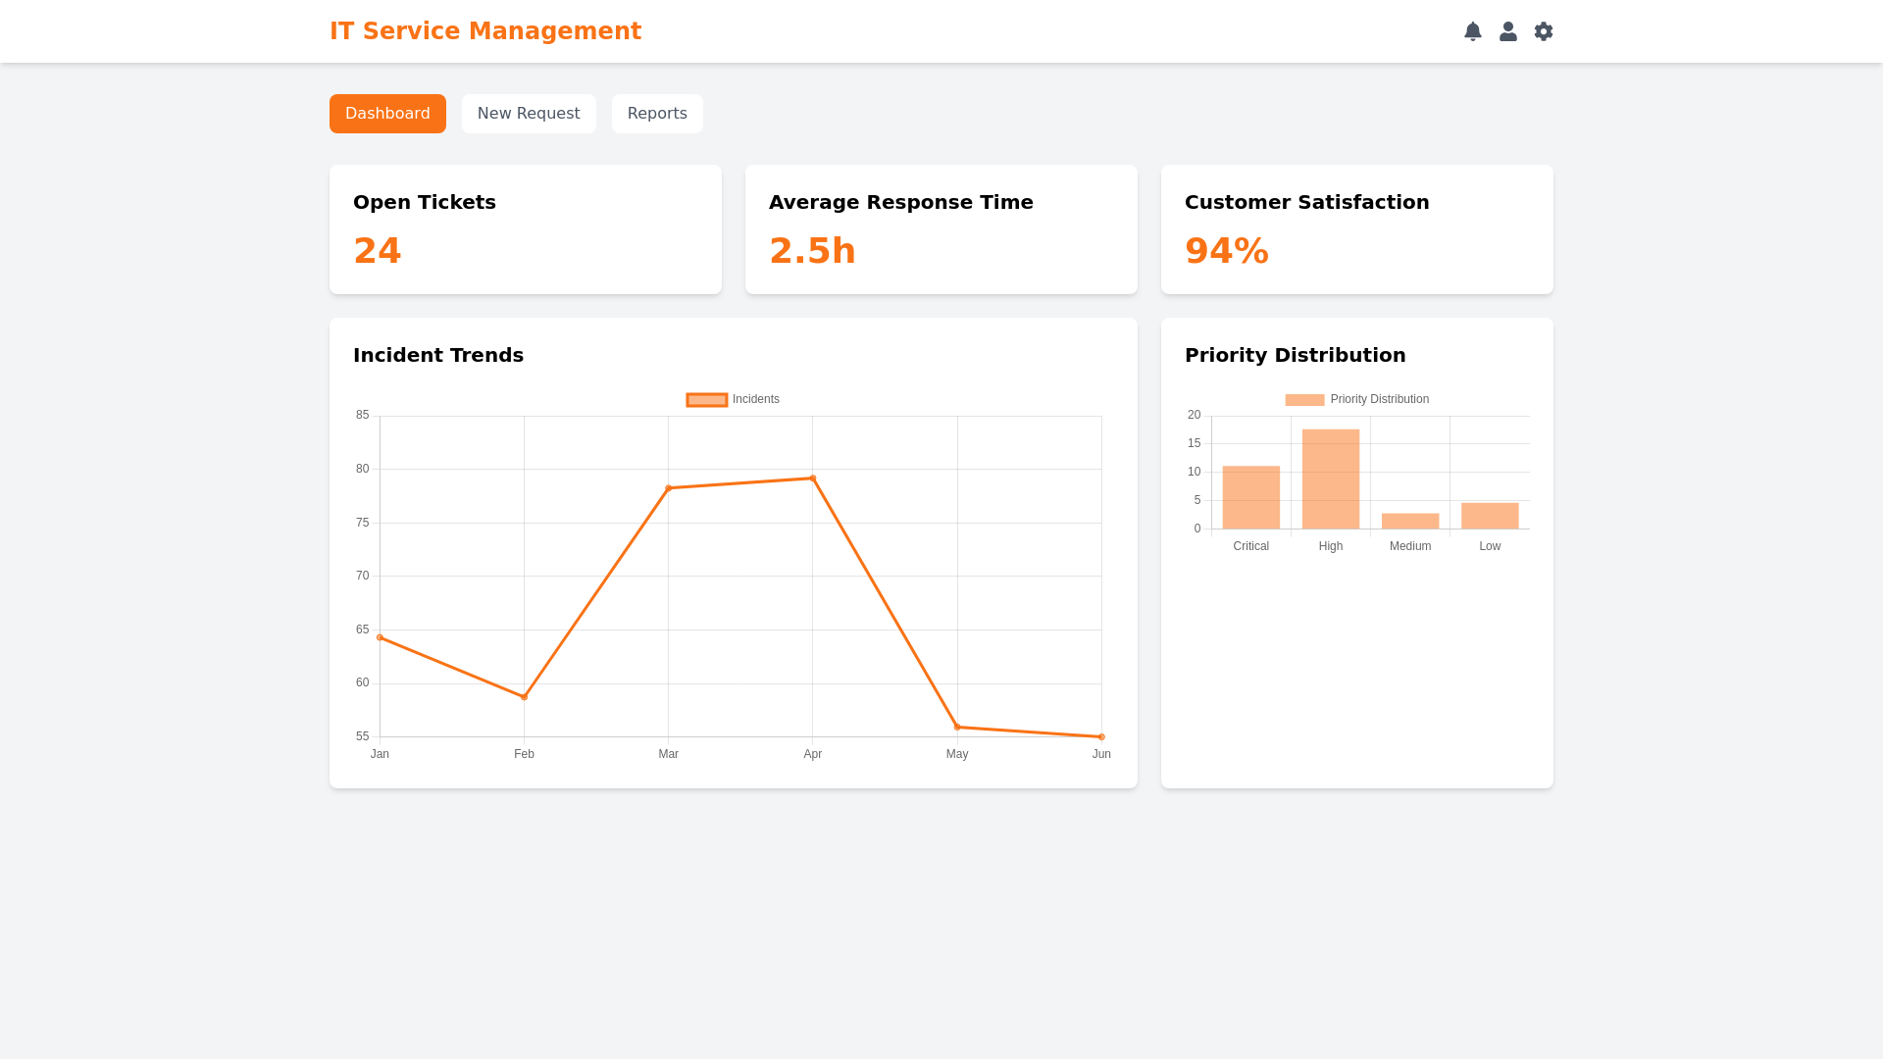Click the May data point on line chart
Screen dimensions: 1883x1059
[957, 728]
